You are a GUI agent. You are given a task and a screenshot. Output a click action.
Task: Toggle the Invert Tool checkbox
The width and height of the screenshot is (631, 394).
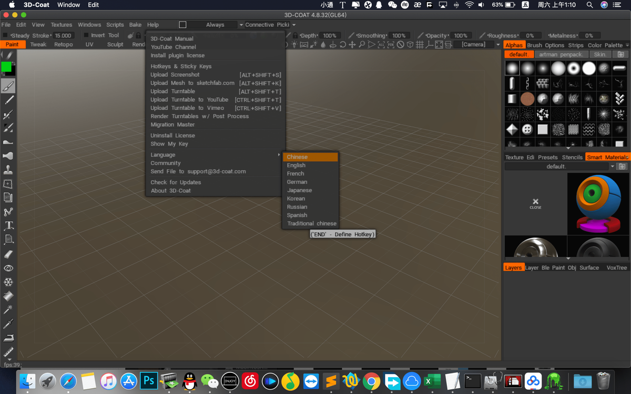coord(86,35)
